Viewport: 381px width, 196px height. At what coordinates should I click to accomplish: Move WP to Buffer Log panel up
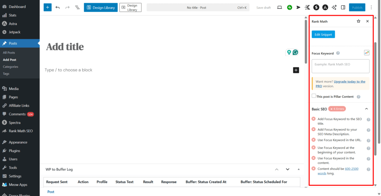pyautogui.click(x=276, y=169)
